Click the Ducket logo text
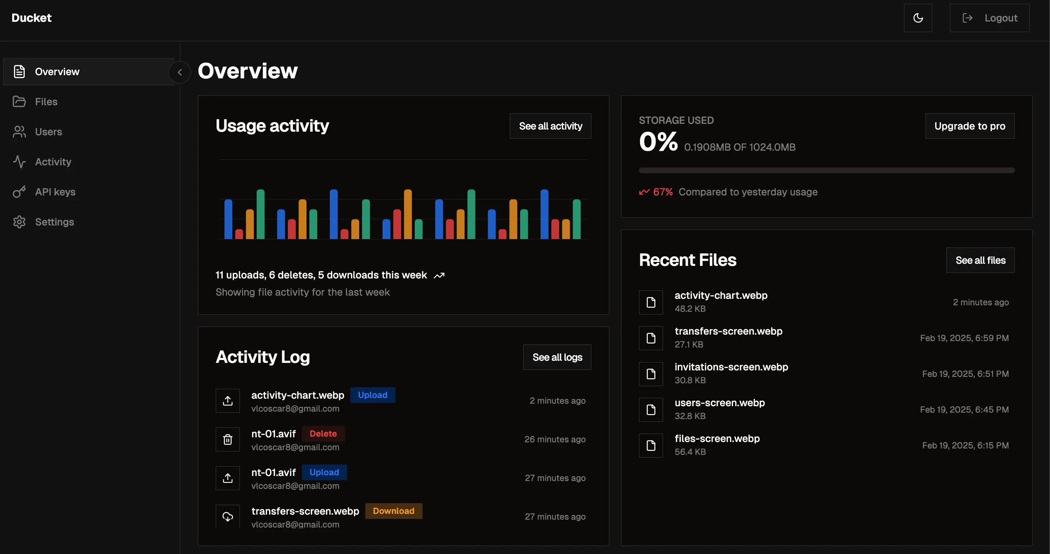This screenshot has height=554, width=1050. point(32,18)
